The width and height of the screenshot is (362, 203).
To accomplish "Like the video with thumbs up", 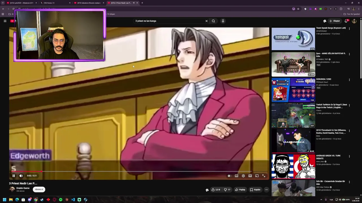I will [216, 190].
